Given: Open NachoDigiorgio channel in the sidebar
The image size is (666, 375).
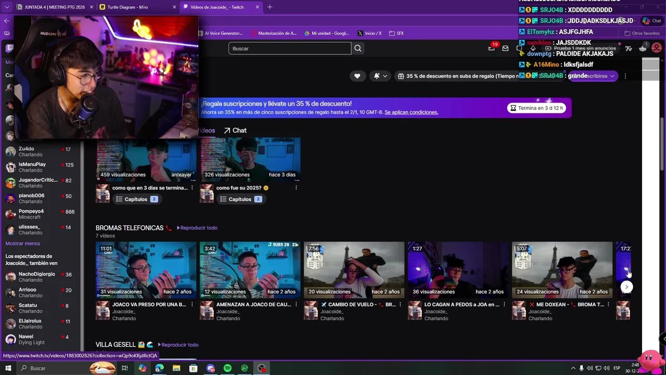Looking at the screenshot, I should coord(41,277).
